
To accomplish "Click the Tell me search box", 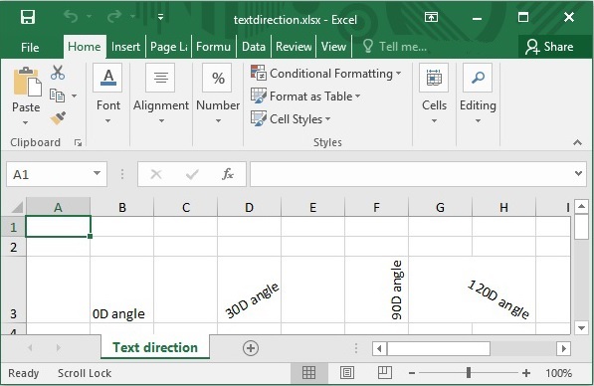I will (x=395, y=47).
